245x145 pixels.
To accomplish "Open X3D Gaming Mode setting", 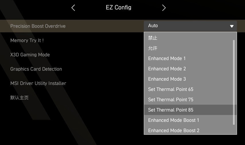I will pyautogui.click(x=30, y=55).
